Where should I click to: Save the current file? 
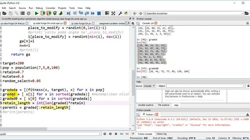click(11, 13)
